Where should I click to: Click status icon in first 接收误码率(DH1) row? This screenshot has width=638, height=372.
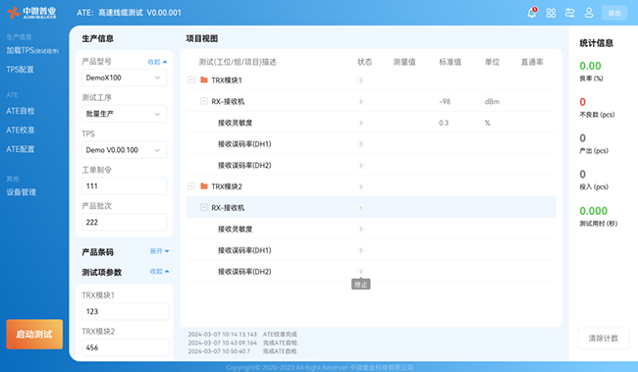tap(360, 144)
